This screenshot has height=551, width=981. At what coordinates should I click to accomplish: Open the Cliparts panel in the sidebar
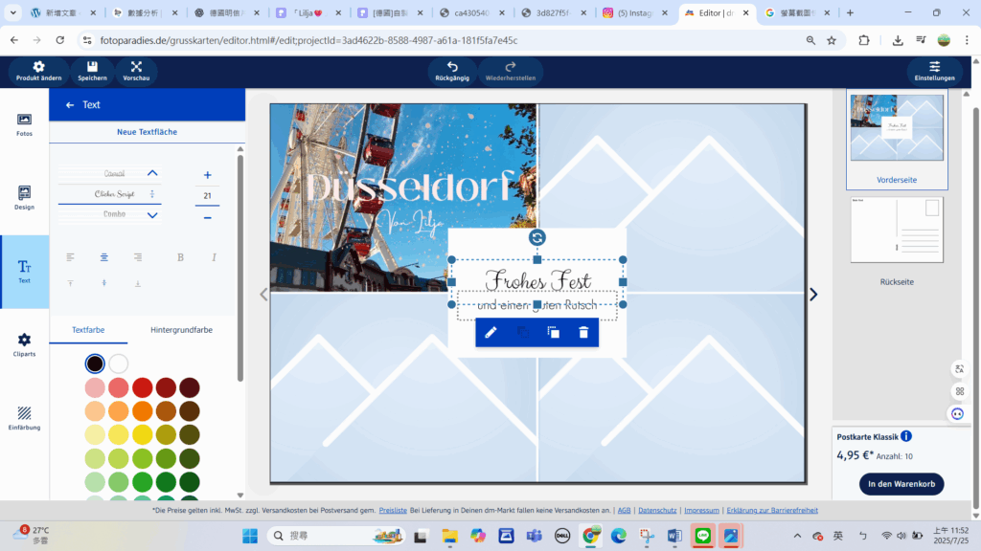pos(25,344)
